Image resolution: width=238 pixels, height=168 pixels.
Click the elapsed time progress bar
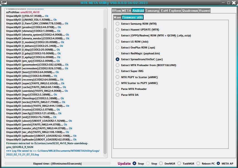pos(57,163)
